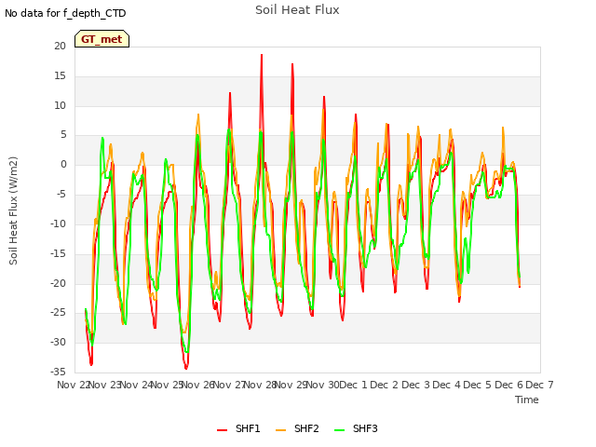The image size is (596, 447).
Task: Click the 15 y-axis tick label
Action: (60, 76)
